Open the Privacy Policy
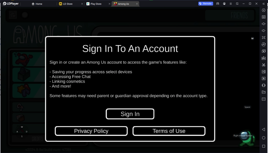The height and width of the screenshot is (153, 268). (91, 131)
